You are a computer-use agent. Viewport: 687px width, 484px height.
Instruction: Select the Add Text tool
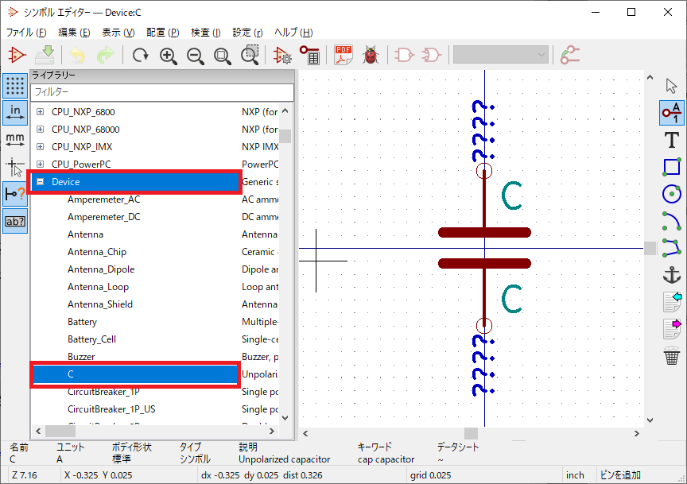coord(672,140)
